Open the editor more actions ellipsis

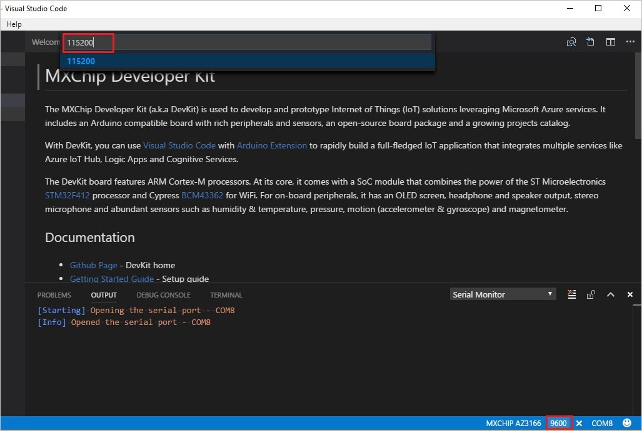(x=630, y=42)
